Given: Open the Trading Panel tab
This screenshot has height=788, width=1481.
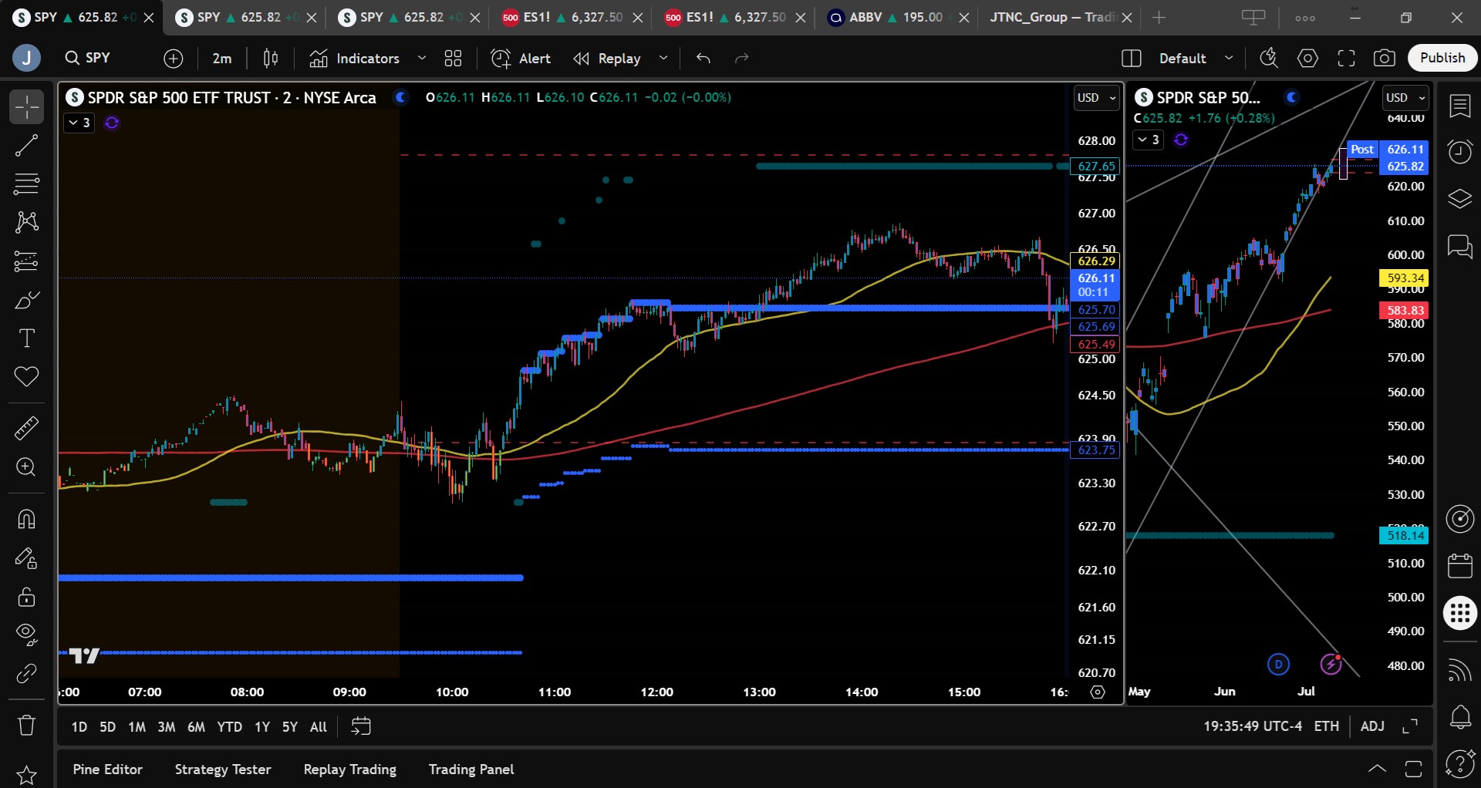Looking at the screenshot, I should coord(471,769).
